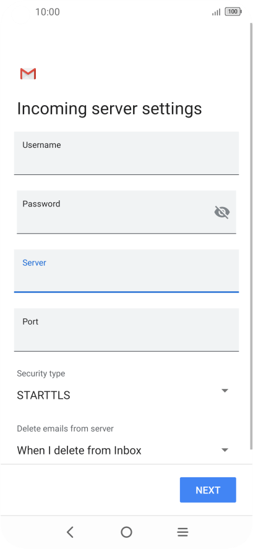The image size is (253, 549).
Task: Click inside the Server field
Action: [126, 271]
